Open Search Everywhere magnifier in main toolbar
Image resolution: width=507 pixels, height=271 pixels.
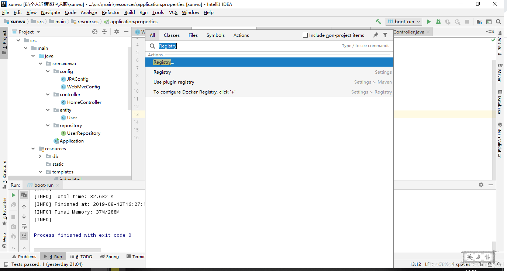coord(499,22)
